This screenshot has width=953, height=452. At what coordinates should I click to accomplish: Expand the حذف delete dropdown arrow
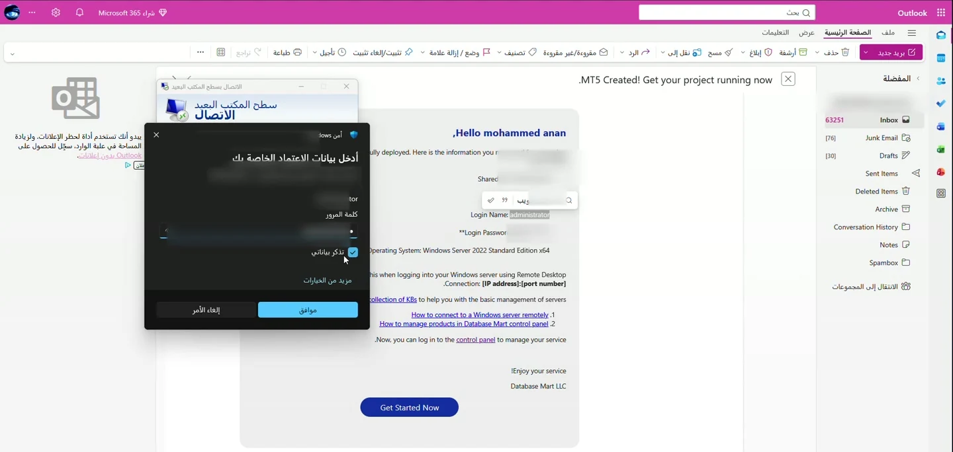[817, 52]
